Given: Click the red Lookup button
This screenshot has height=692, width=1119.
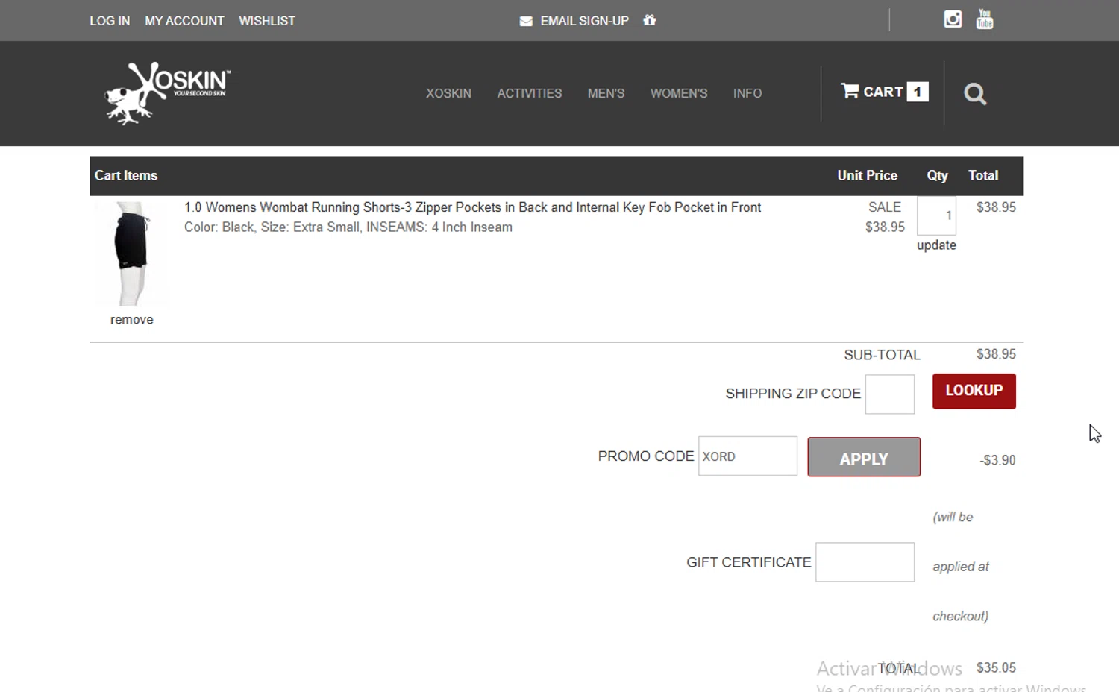Looking at the screenshot, I should 974,391.
